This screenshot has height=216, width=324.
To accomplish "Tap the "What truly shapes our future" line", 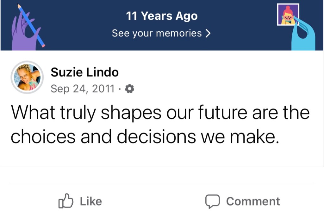I will click(x=160, y=113).
